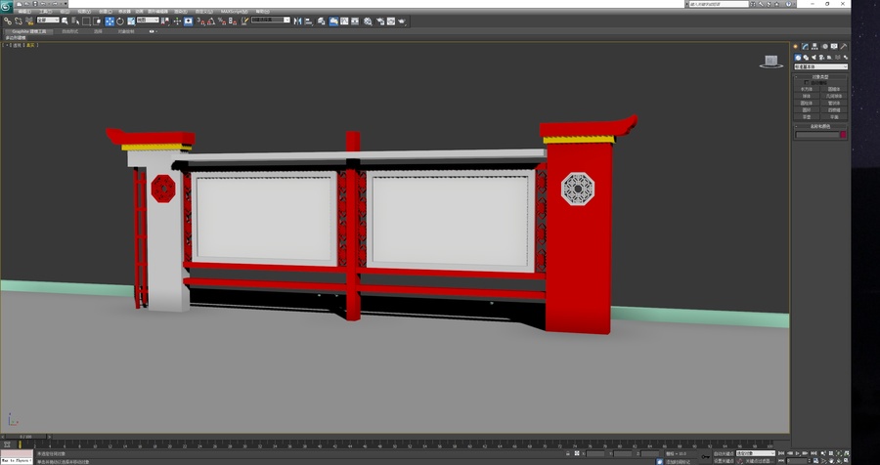Screen dimensions: 880x465
Task: Toggle Percent Snap on main toolbar
Action: [221, 21]
